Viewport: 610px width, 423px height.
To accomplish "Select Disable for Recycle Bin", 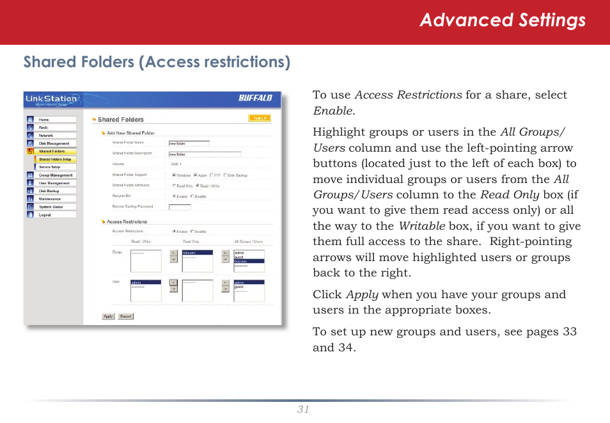I will point(192,196).
